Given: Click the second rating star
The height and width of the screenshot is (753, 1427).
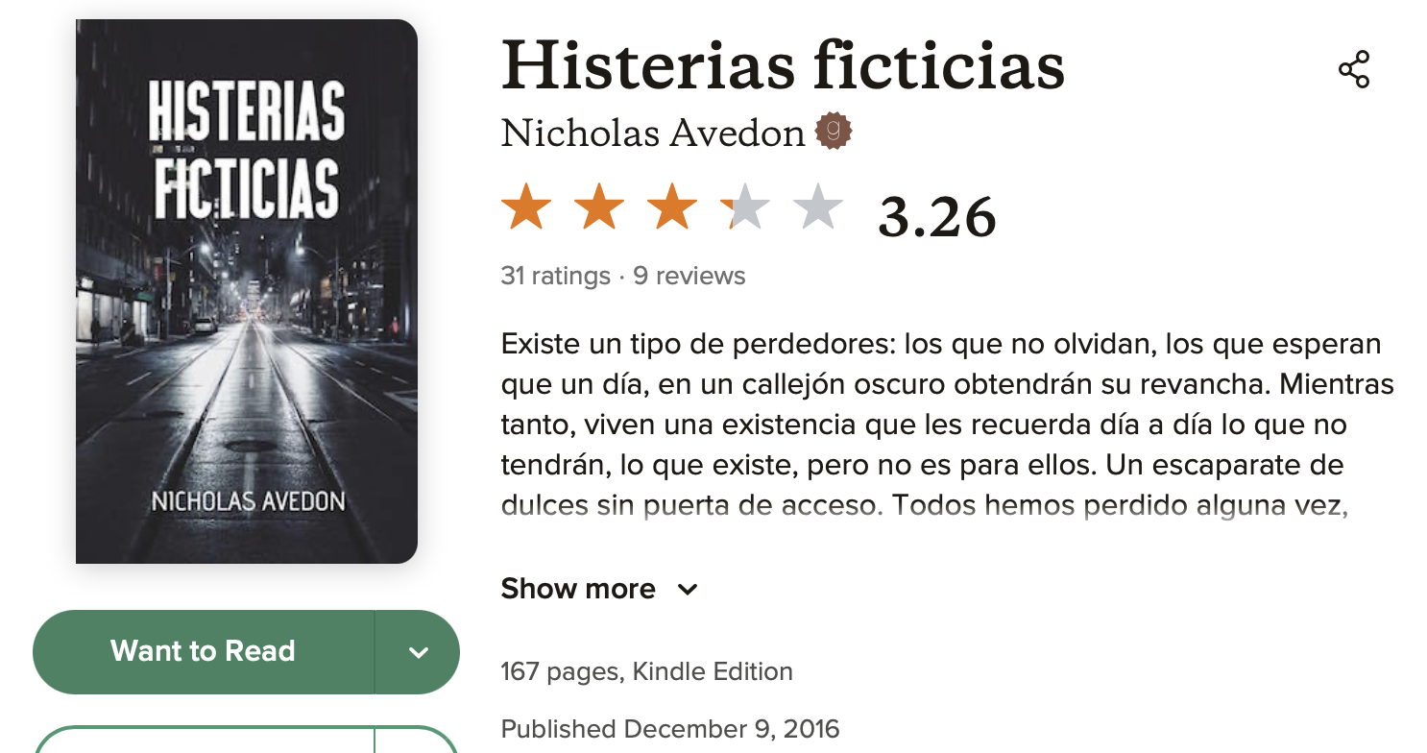Looking at the screenshot, I should point(599,208).
